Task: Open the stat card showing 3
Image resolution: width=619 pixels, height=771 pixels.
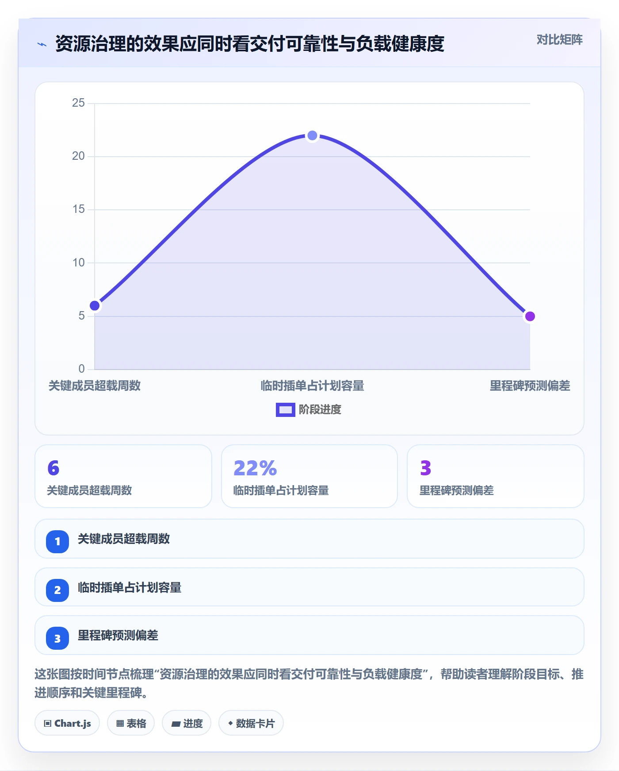Action: (x=496, y=476)
